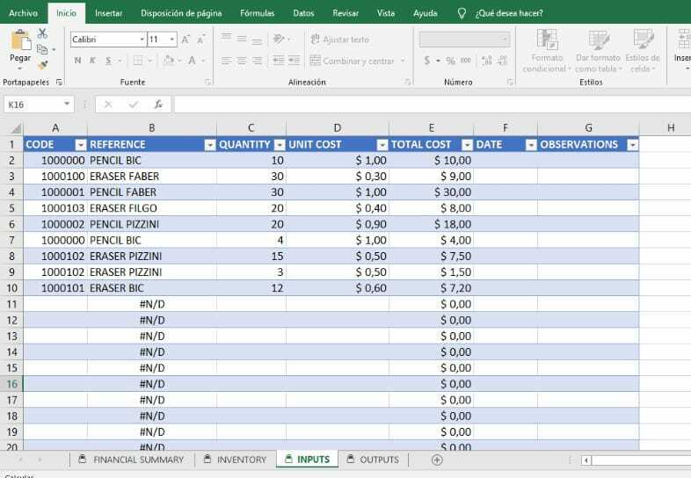The image size is (691, 478).
Task: Switch to the Fórmulas tab
Action: tap(258, 13)
